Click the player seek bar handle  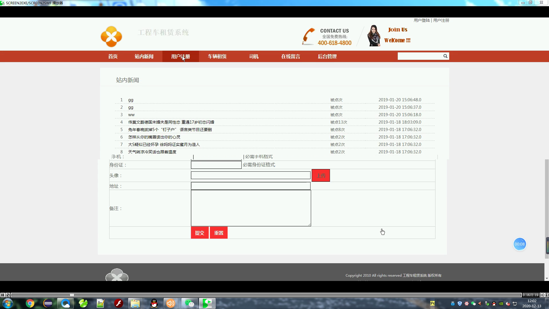72,295
